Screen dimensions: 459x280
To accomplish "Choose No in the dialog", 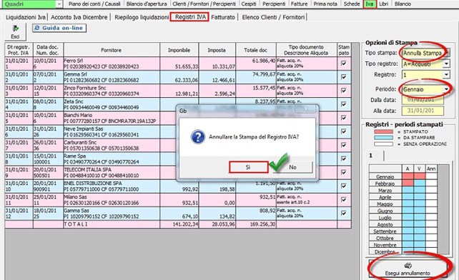I will (292, 167).
